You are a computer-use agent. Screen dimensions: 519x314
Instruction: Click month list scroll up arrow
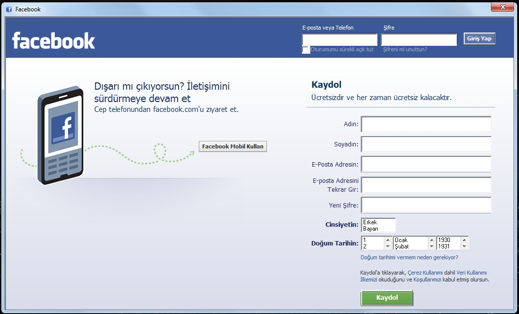(x=432, y=240)
